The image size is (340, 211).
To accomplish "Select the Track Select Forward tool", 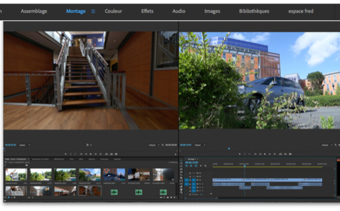I will click(x=181, y=163).
